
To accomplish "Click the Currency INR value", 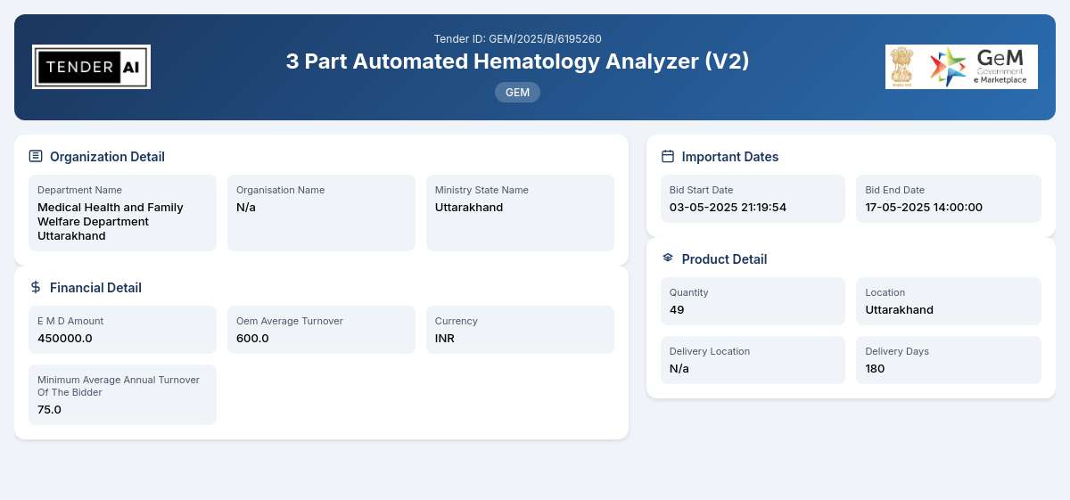I will 445,339.
